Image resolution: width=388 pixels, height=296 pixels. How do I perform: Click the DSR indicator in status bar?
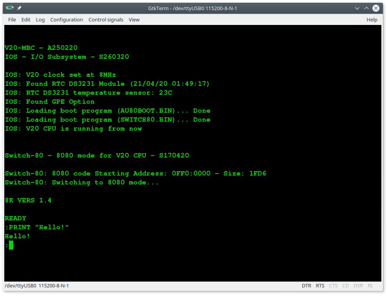pos(358,285)
